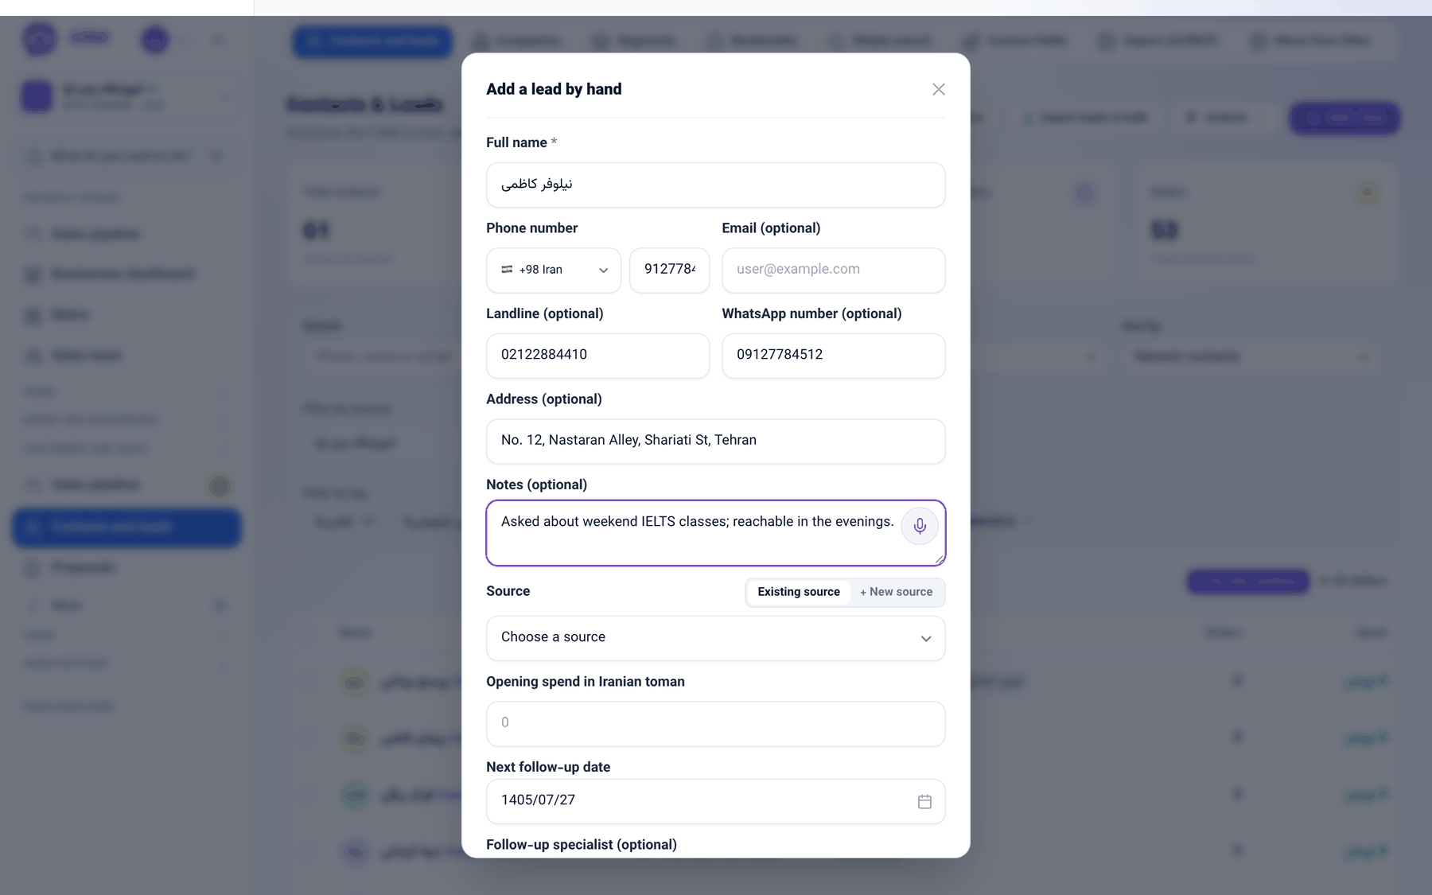Click the microphone icon in Notes
This screenshot has height=895, width=1432.
pyautogui.click(x=920, y=526)
